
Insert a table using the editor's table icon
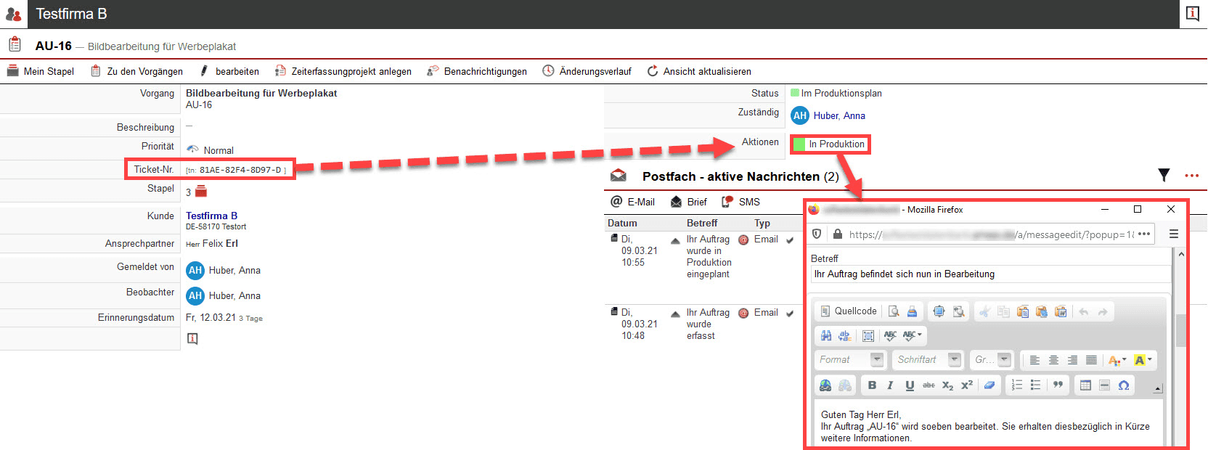coord(1085,385)
